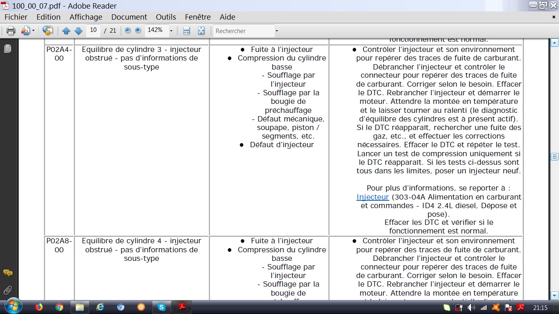Open the Outils menu

[166, 17]
